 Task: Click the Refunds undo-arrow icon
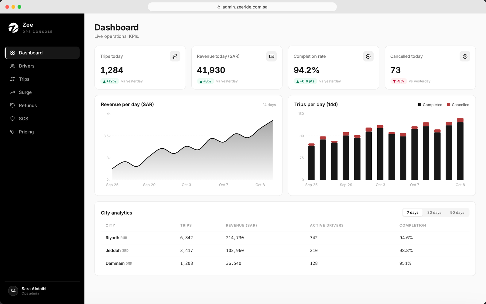click(12, 105)
